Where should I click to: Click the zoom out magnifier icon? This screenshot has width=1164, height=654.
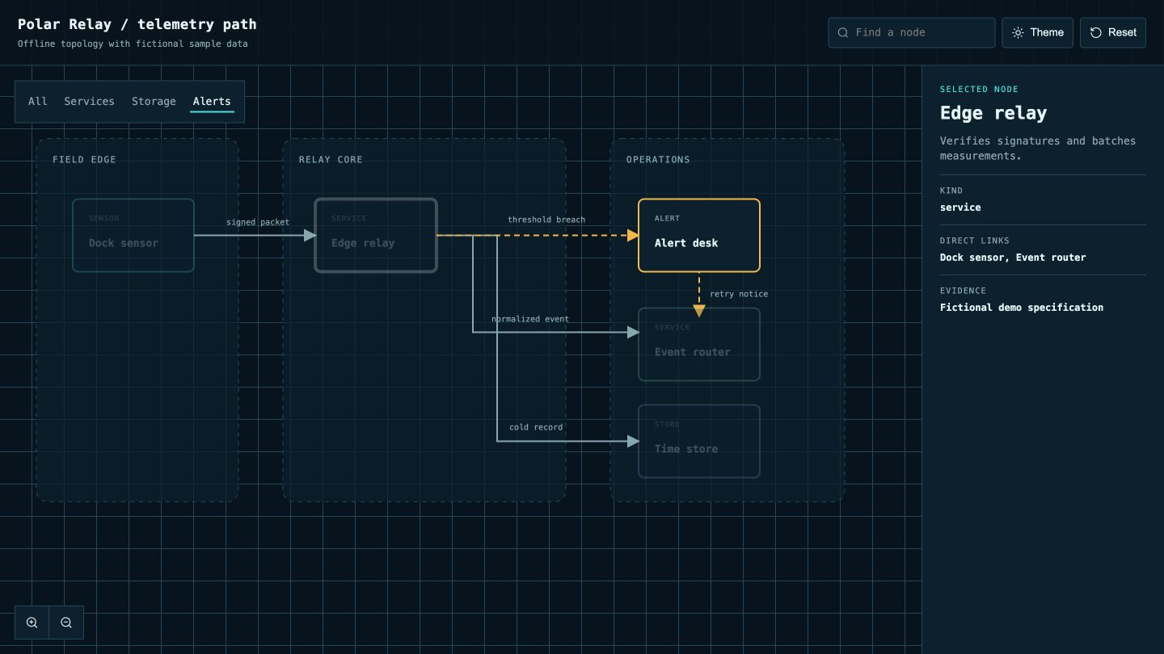tap(66, 623)
